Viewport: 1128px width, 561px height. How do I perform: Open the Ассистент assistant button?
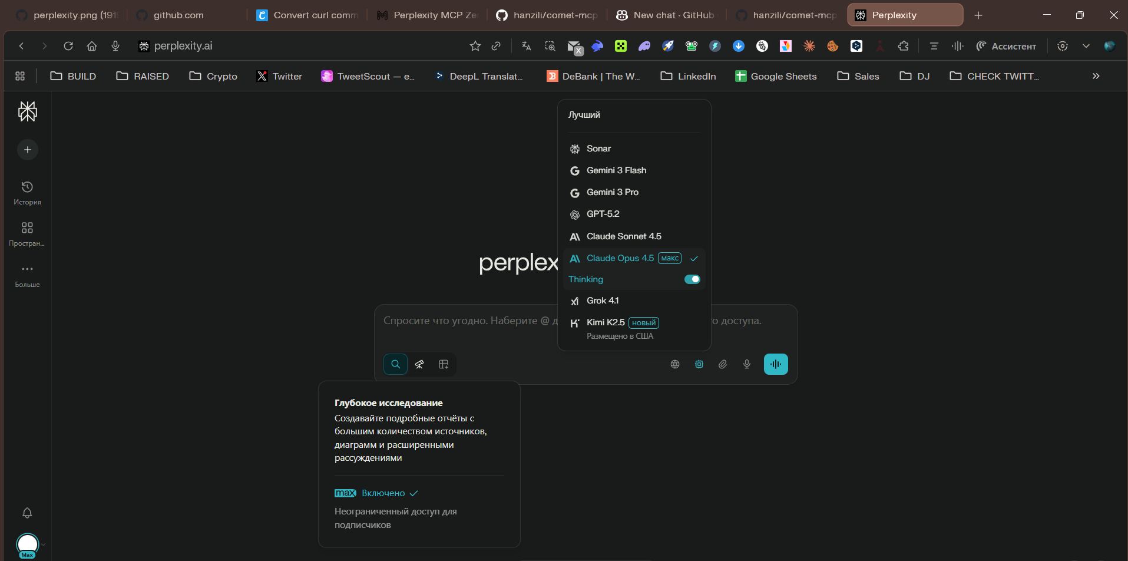(x=1006, y=46)
